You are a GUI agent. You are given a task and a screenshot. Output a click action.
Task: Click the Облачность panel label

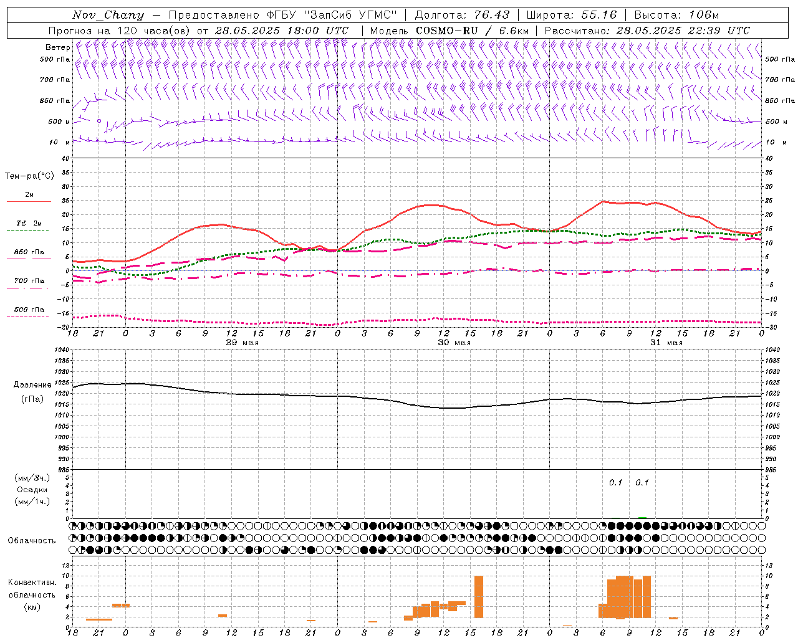pyautogui.click(x=32, y=540)
